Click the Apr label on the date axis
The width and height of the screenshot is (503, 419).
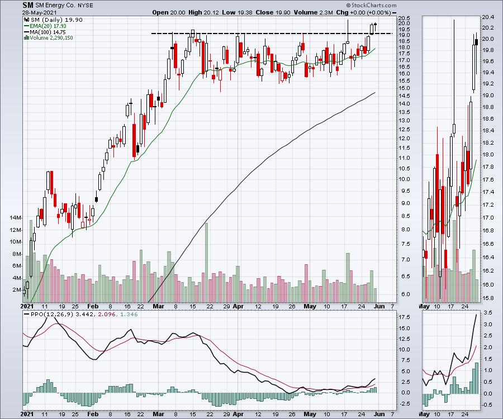pos(239,307)
